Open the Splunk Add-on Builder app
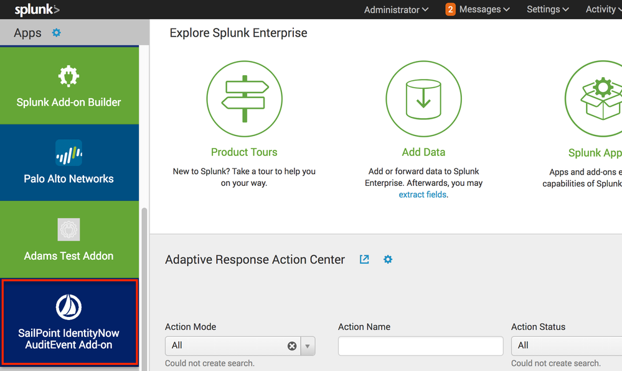 pos(69,86)
